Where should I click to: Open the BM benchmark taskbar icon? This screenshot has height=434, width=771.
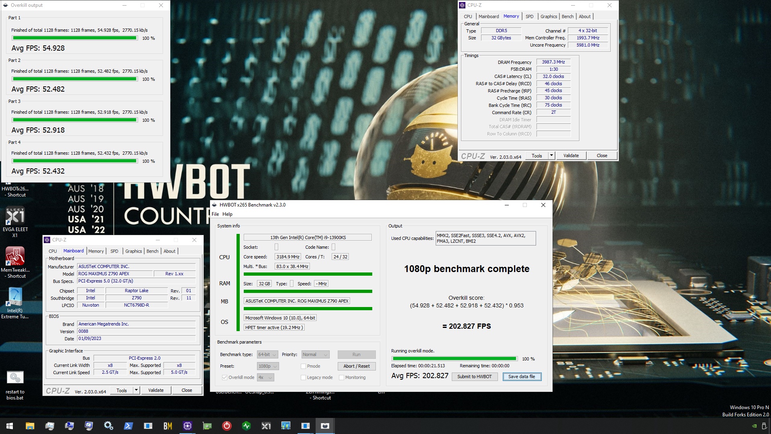point(167,426)
